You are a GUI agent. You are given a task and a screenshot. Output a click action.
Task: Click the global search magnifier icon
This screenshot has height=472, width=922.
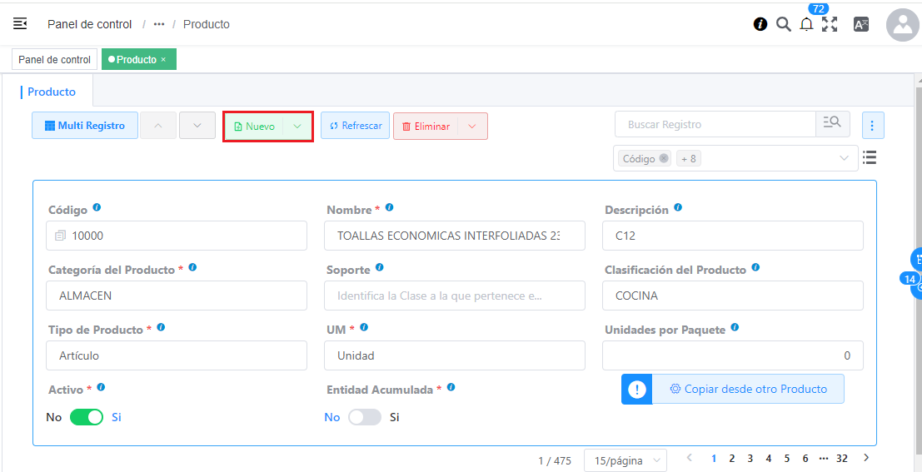pyautogui.click(x=783, y=24)
